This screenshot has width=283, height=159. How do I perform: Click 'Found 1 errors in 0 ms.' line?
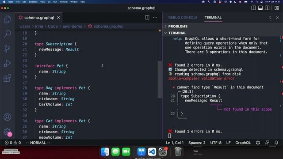coord(195,131)
